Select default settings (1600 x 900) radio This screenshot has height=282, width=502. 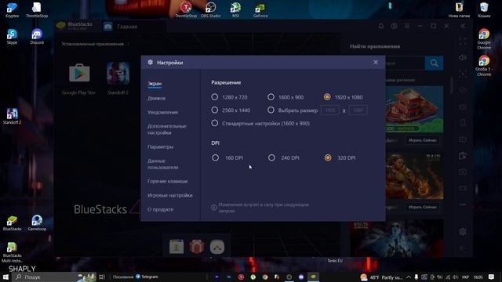tap(215, 123)
